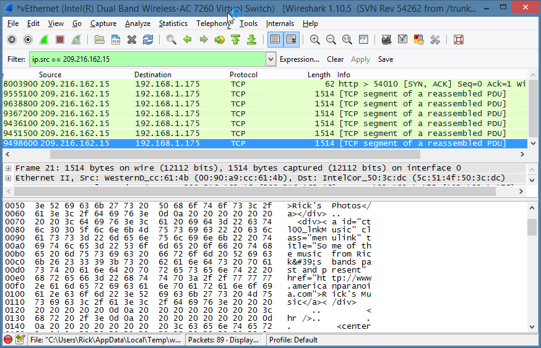
Task: Stop the running capture
Action: point(60,40)
